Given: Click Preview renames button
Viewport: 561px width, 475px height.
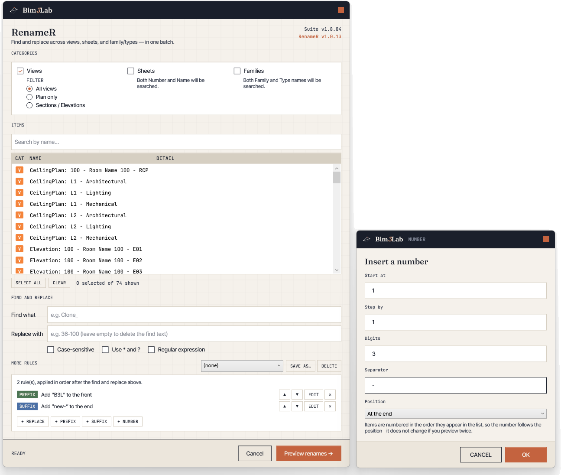Looking at the screenshot, I should 308,454.
